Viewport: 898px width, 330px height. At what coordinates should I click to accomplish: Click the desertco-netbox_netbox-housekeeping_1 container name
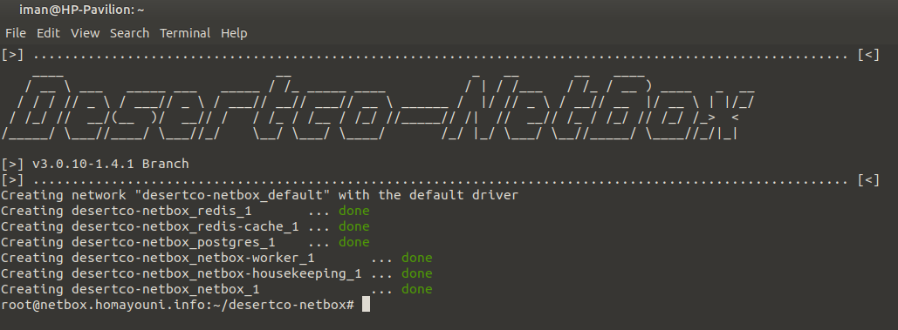pos(216,274)
